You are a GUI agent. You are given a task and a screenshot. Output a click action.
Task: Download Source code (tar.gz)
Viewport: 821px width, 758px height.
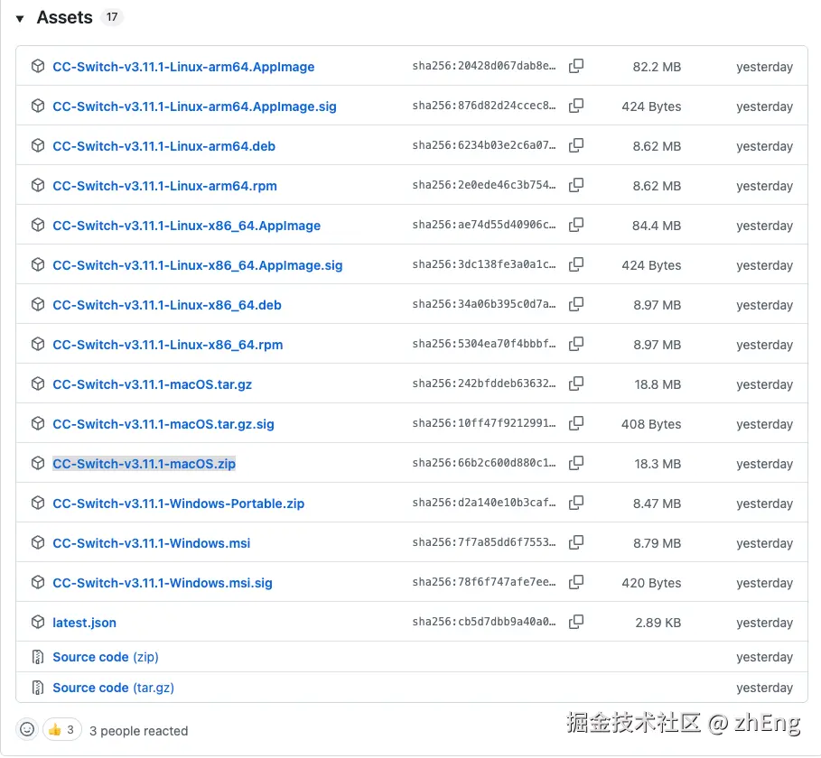click(x=113, y=688)
